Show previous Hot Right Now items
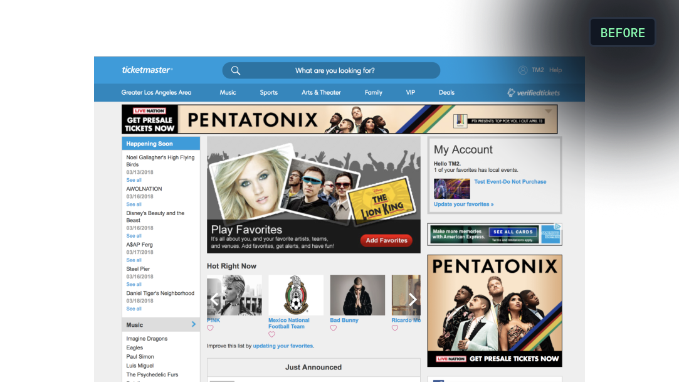This screenshot has height=382, width=679. [x=214, y=299]
